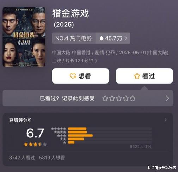This screenshot has height=172, width=178.
Task: Open the 猎金游戏 movie poster thumbnail
Action: tap(24, 37)
